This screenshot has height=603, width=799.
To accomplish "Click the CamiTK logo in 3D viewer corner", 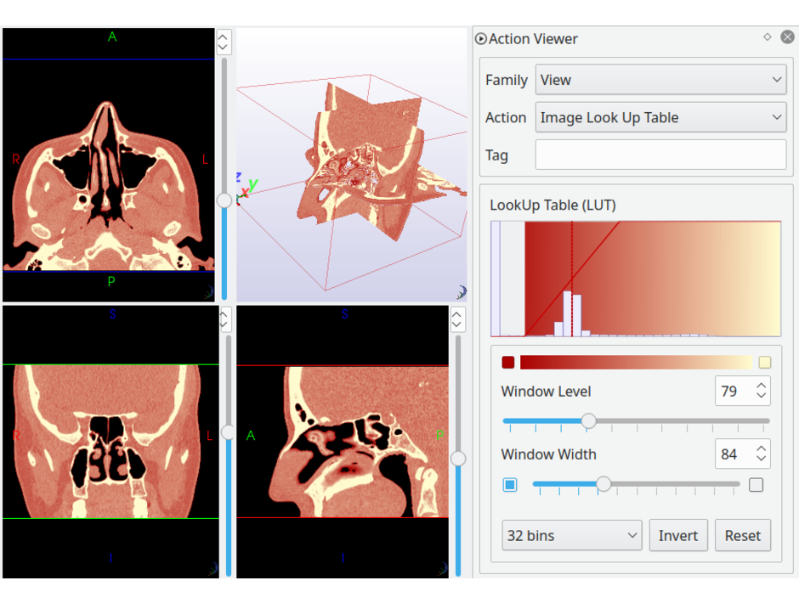I will coord(461,292).
